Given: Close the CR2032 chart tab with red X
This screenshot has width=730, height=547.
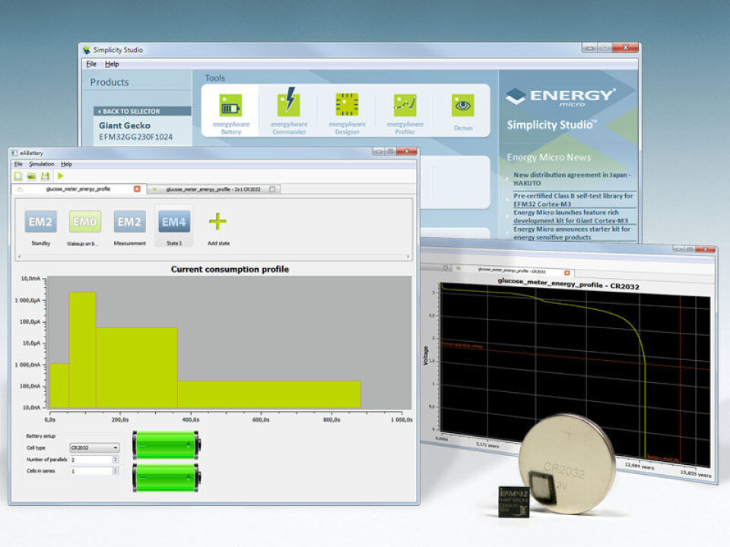Looking at the screenshot, I should click(567, 273).
